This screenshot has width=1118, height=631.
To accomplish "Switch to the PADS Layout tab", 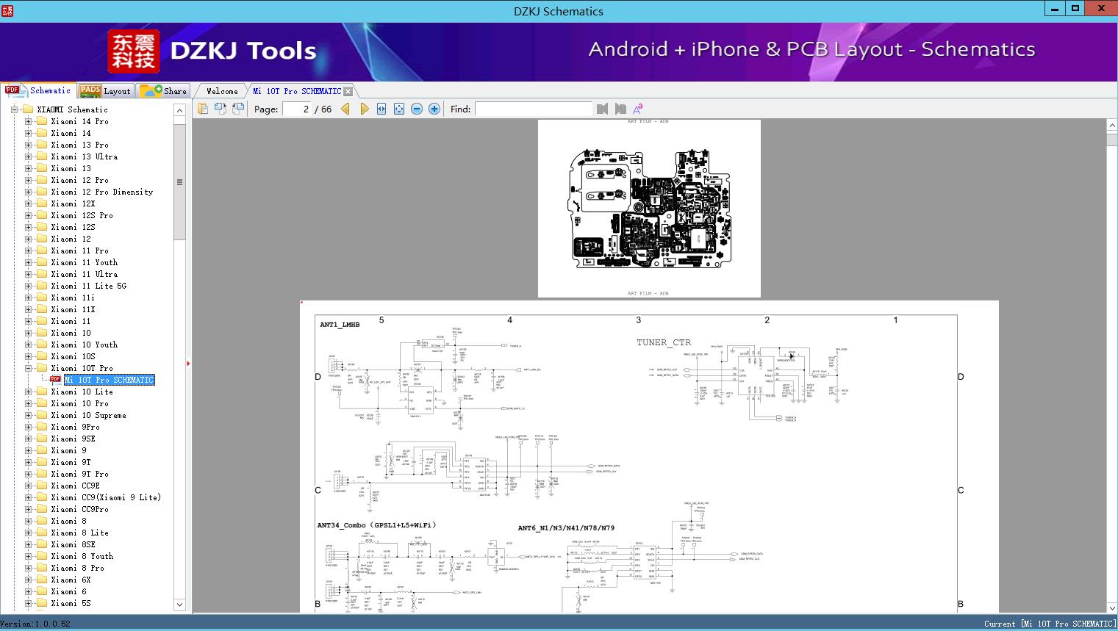I will coord(105,91).
